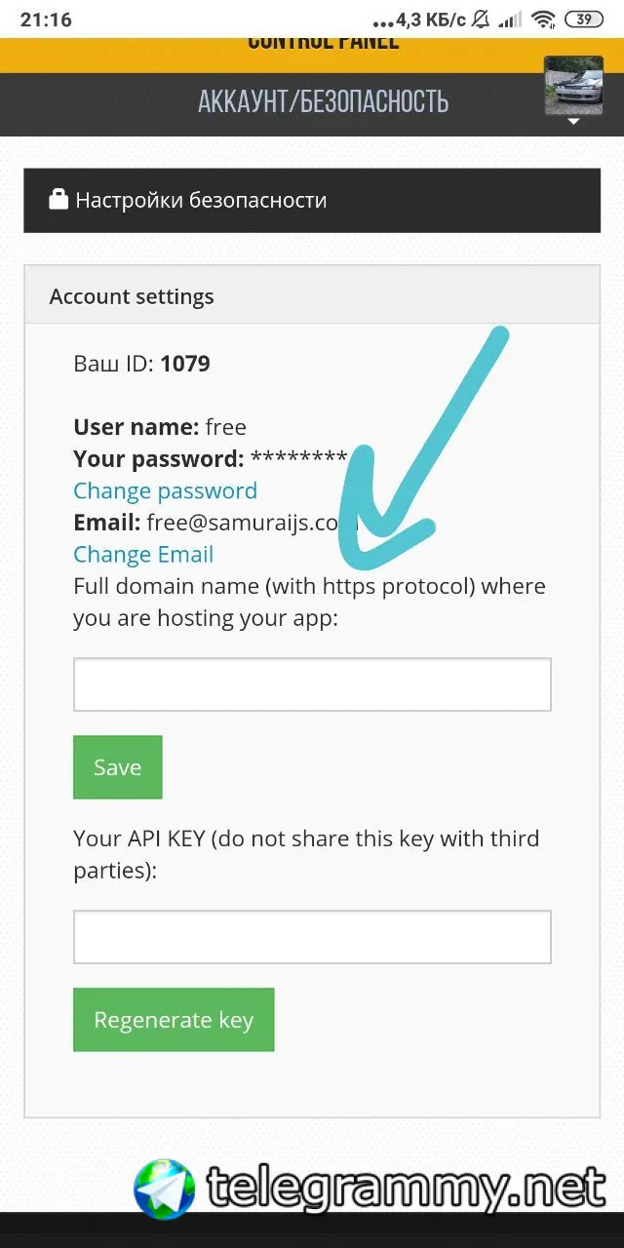
Task: Open the Change Email link
Action: [143, 555]
